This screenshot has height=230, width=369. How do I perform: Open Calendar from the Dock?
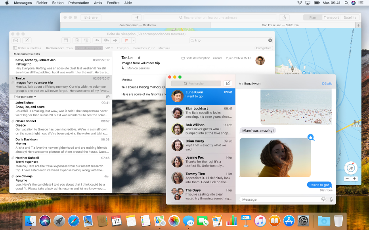click(116, 220)
